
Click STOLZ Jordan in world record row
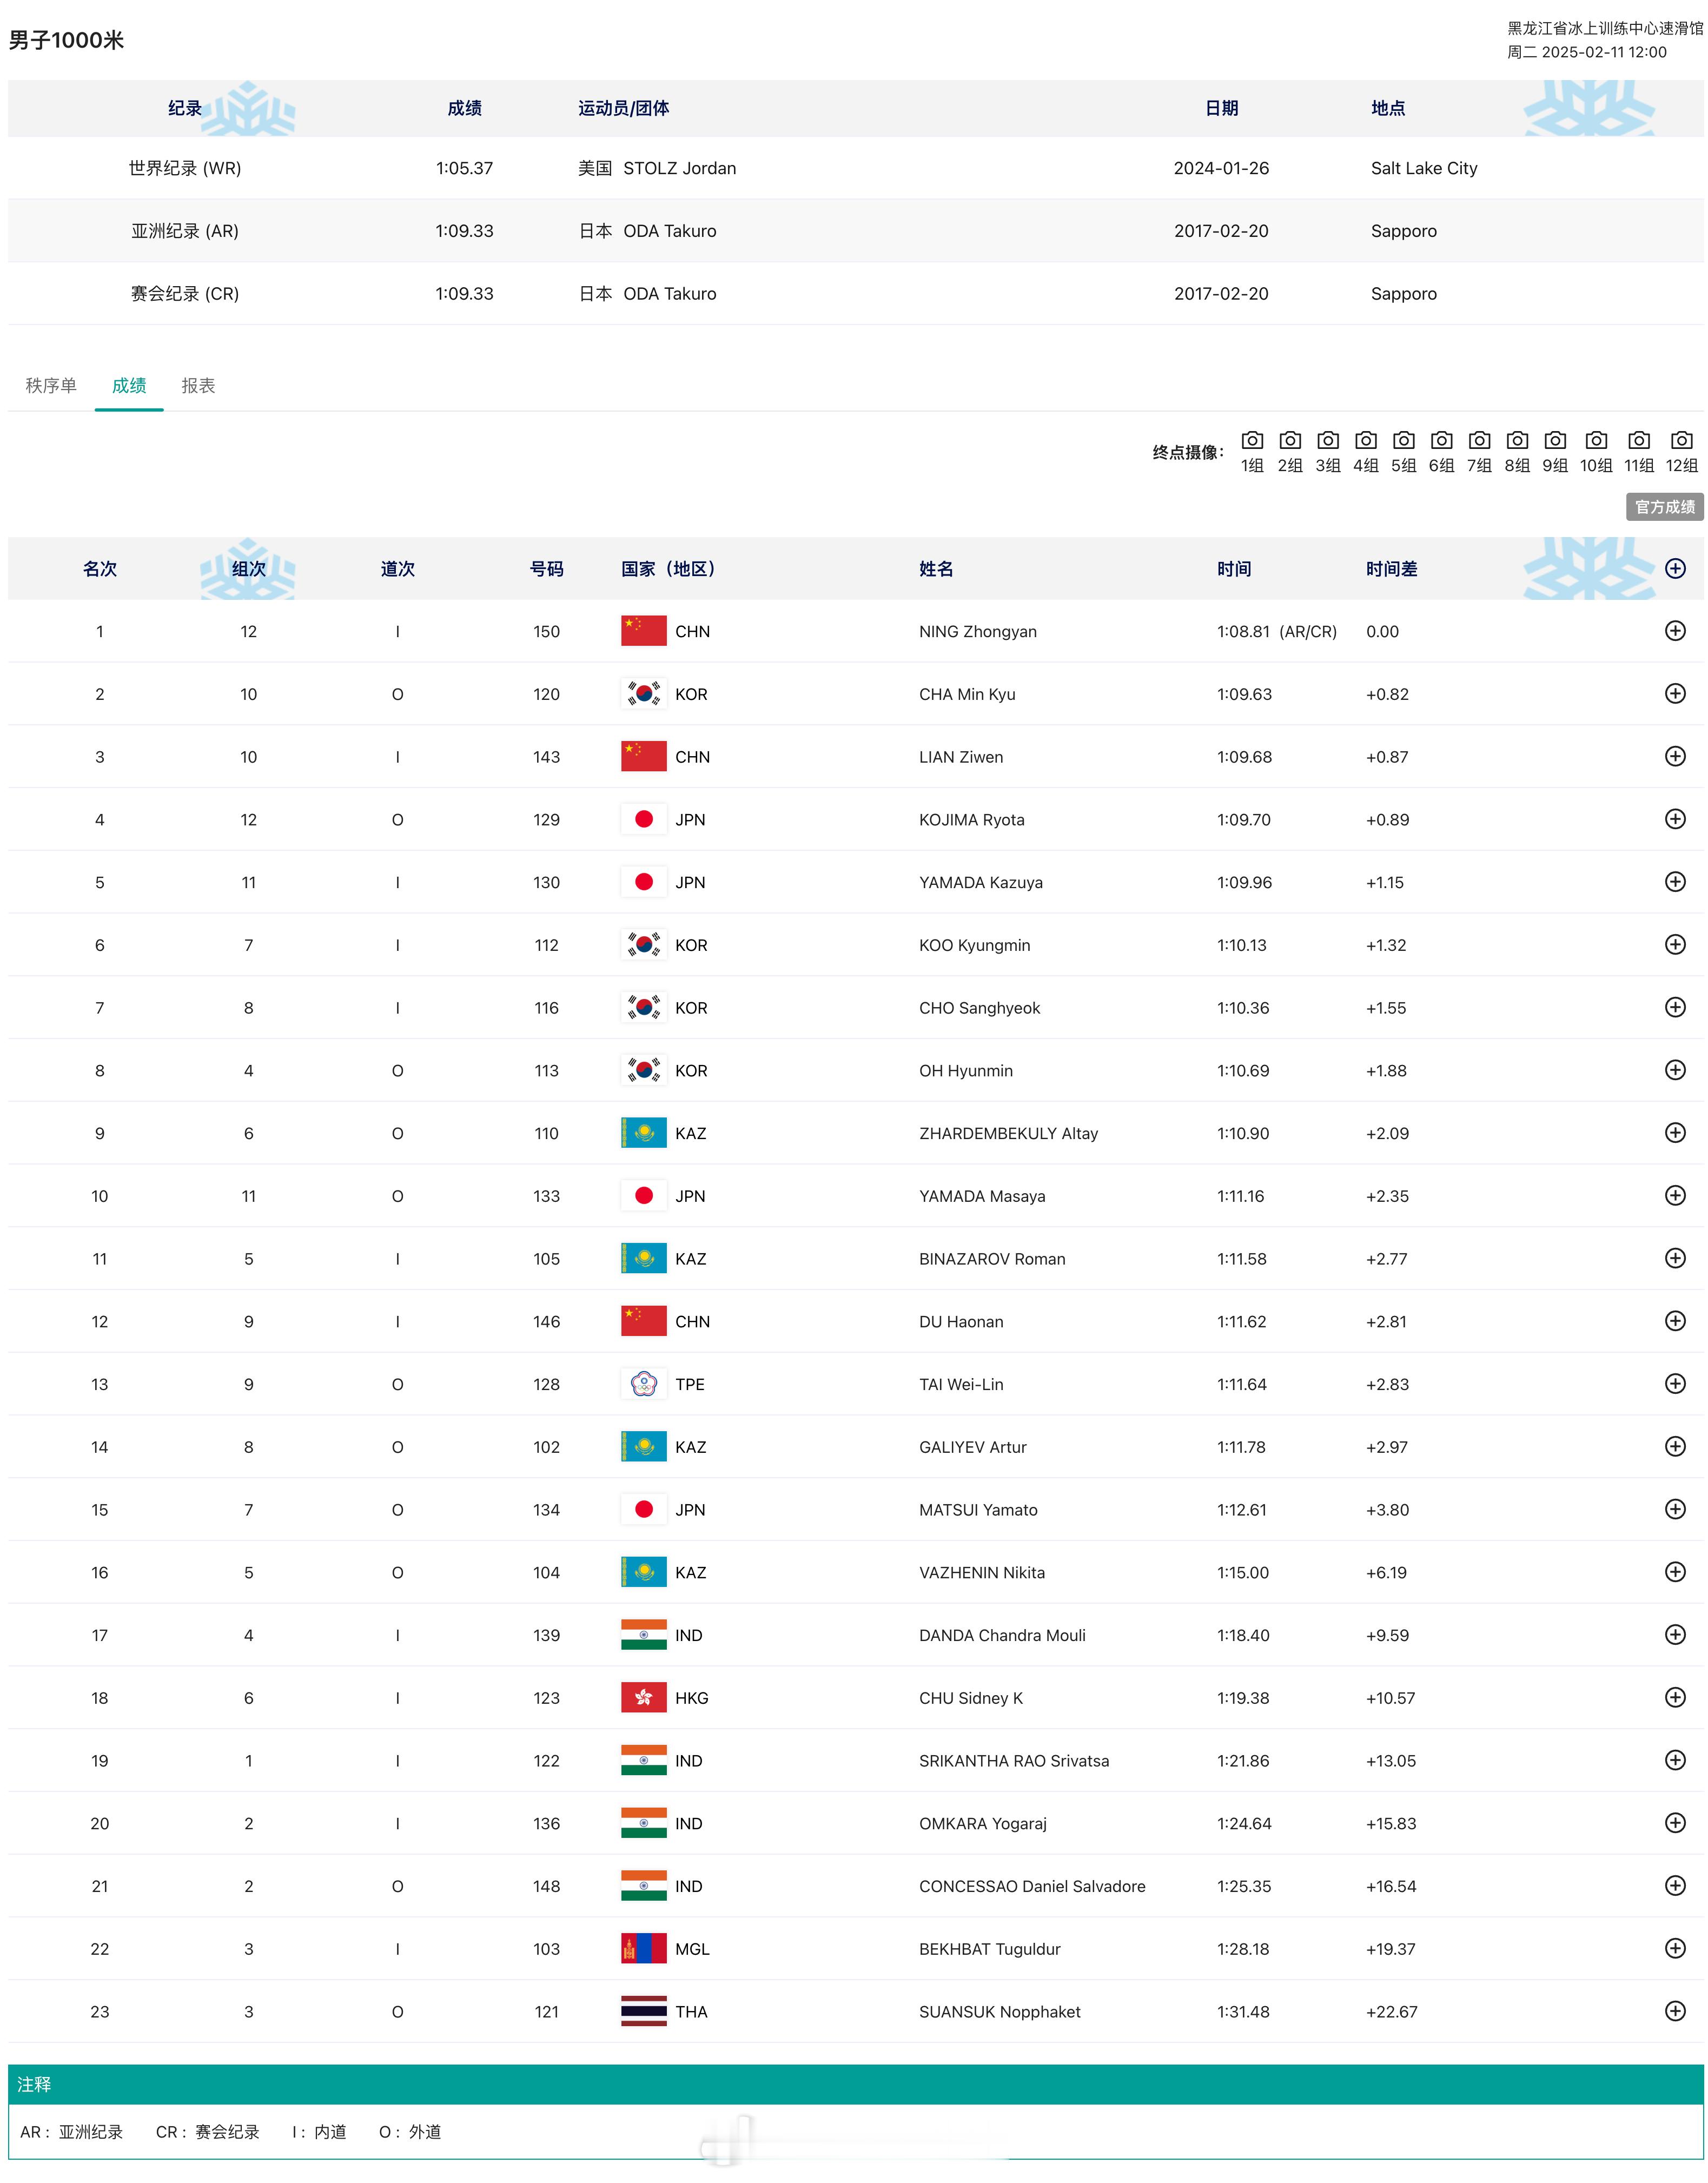tap(680, 168)
